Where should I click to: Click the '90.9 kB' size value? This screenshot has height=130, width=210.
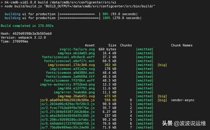pos(109,104)
